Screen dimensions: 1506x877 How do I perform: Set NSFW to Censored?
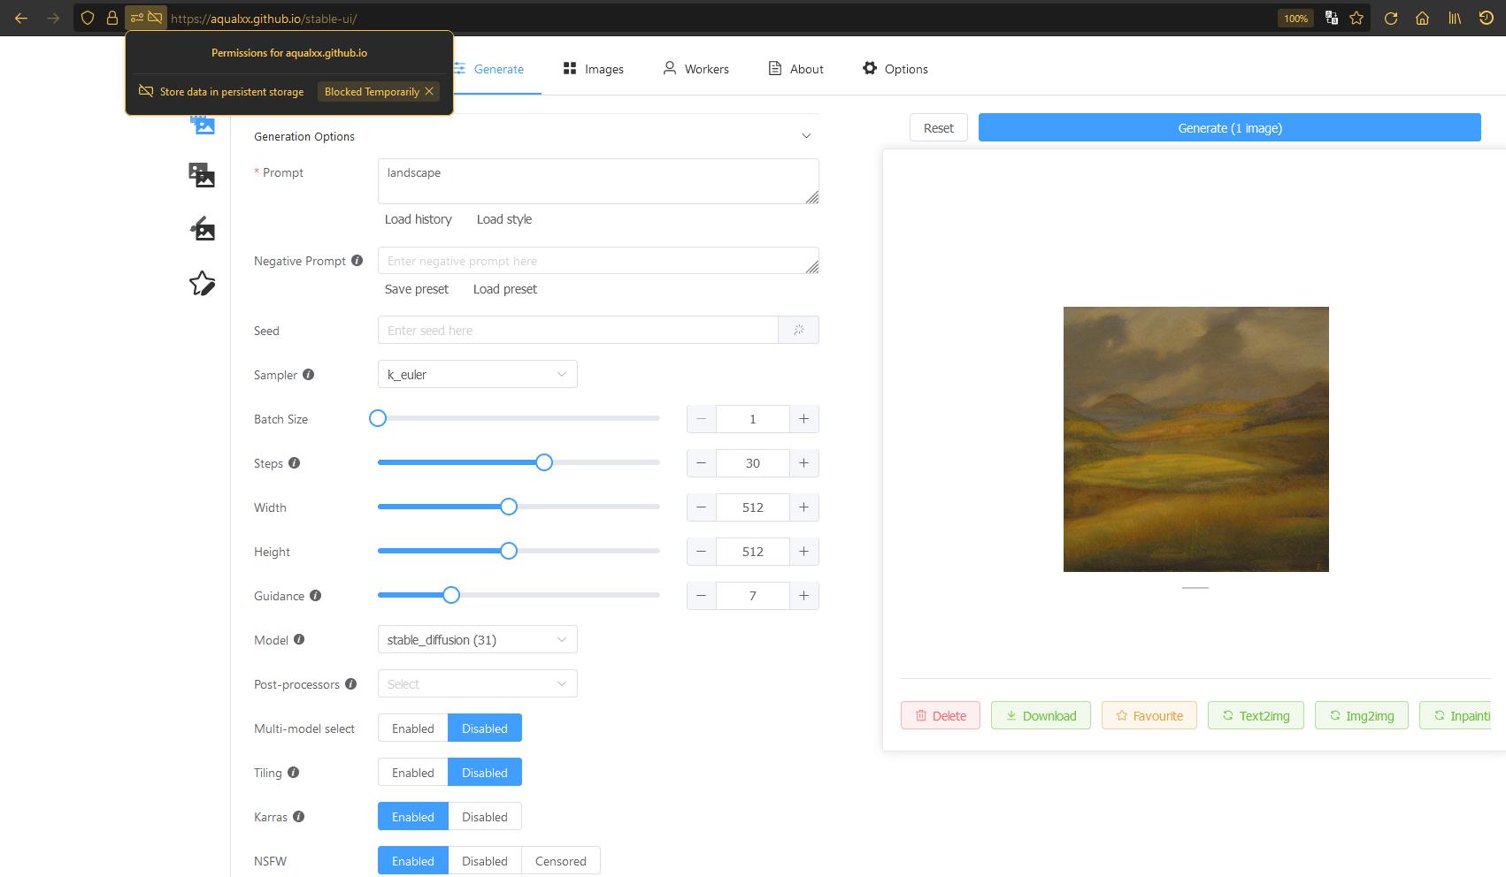[561, 860]
